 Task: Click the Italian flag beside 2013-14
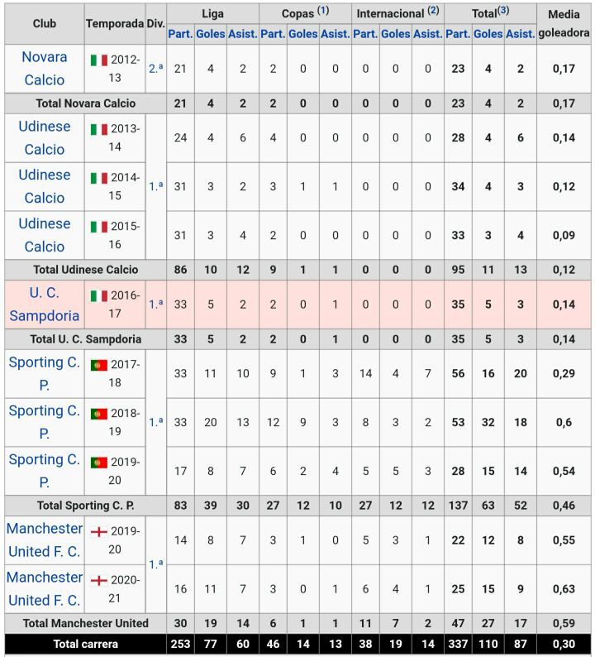(99, 130)
